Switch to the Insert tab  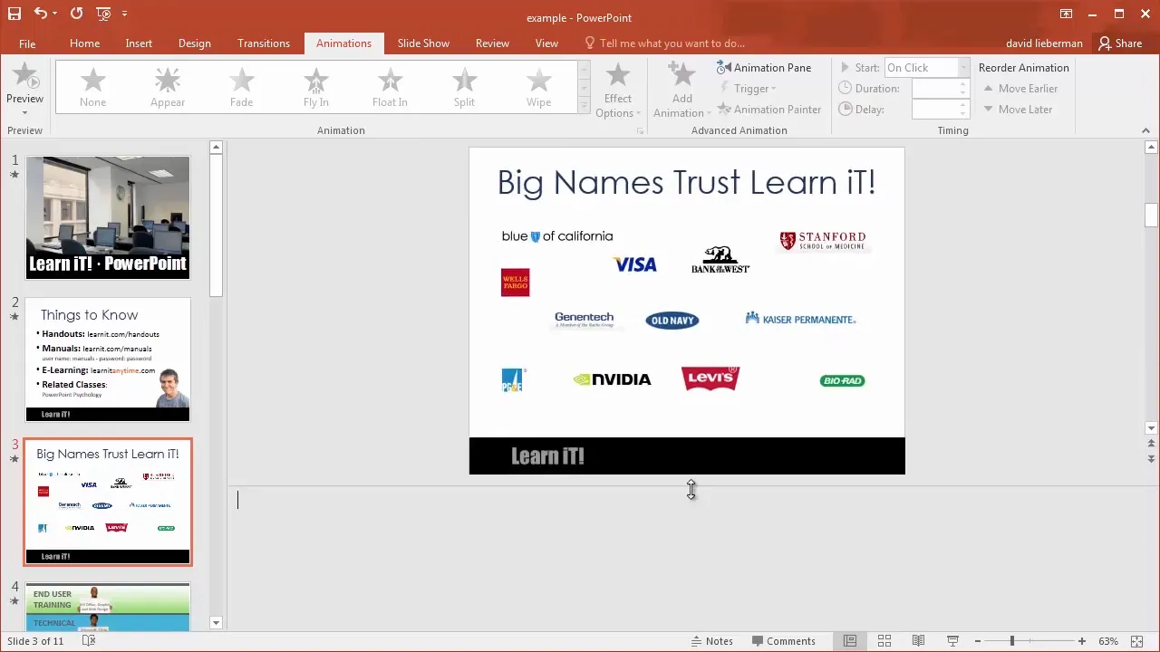[139, 43]
